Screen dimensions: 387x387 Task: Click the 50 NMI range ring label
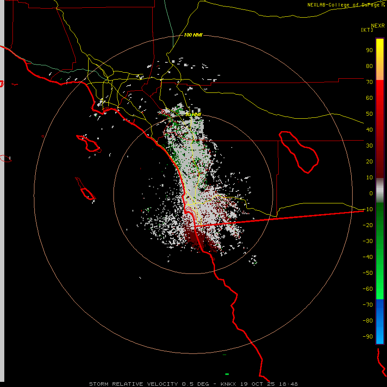[x=193, y=114]
